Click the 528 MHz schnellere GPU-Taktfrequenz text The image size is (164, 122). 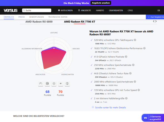[x=114, y=40]
